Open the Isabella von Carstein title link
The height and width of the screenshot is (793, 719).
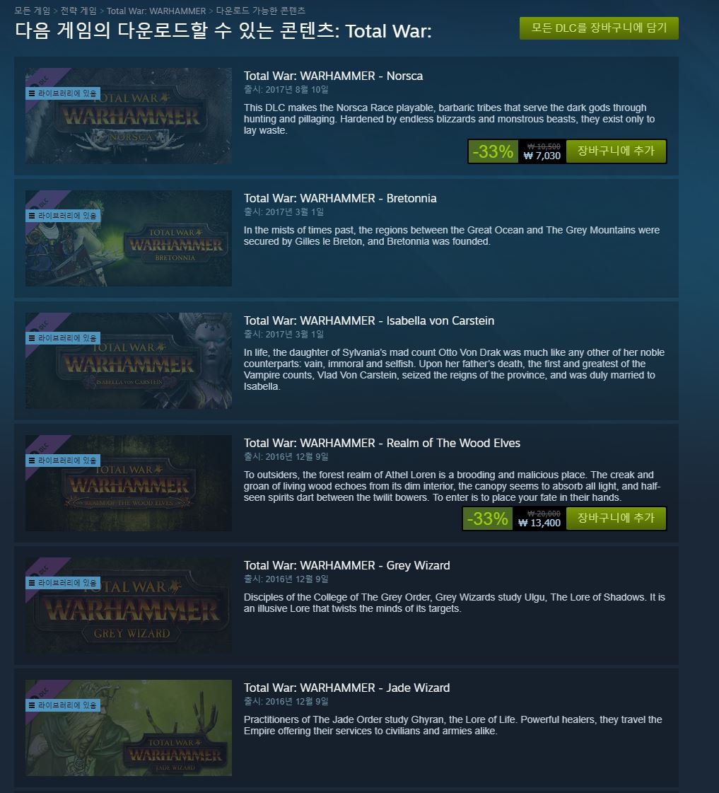[x=369, y=320]
